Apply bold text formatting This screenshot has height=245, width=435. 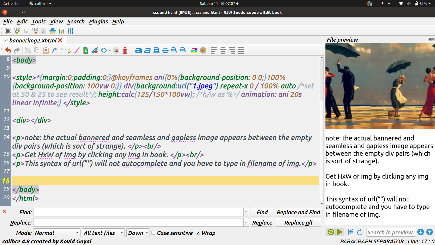138,50
